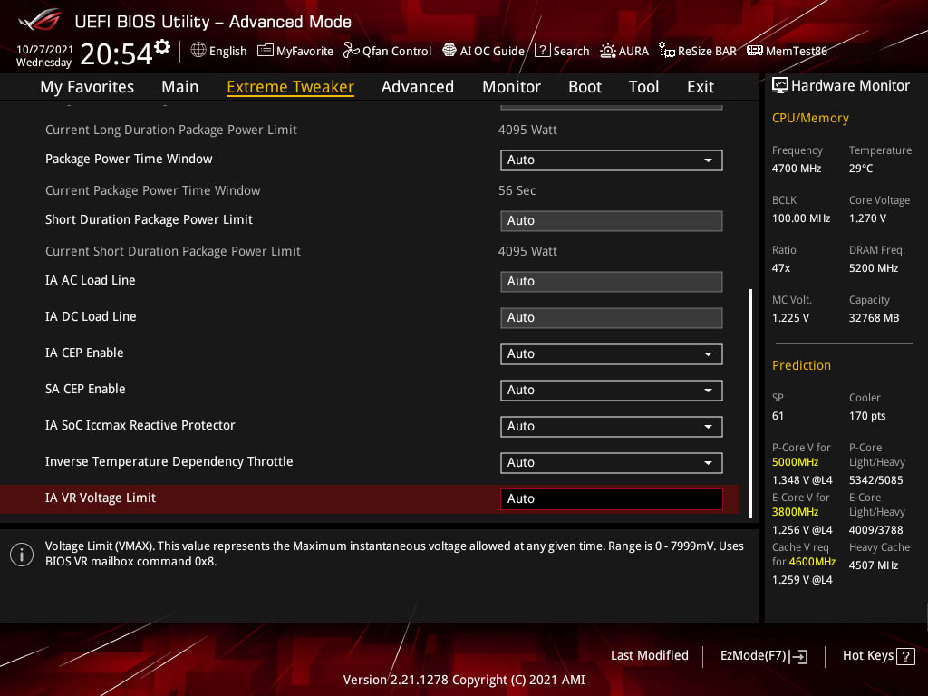Screen dimensions: 928x696
Task: Open AURA lighting icon
Action: [x=608, y=51]
